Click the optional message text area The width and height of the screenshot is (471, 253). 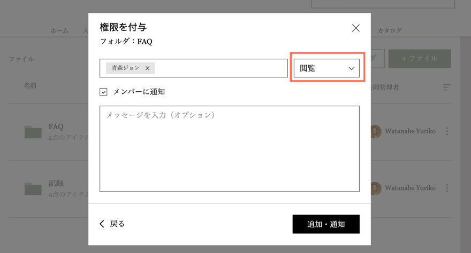click(x=230, y=149)
